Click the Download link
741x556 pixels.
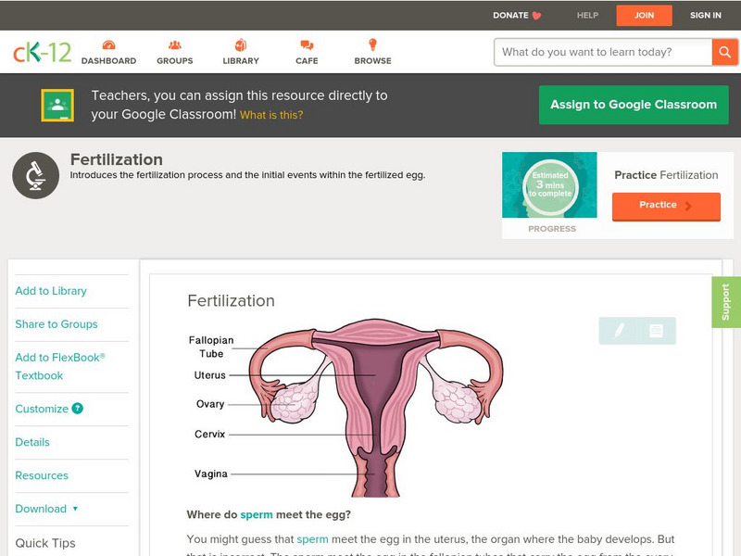tap(41, 509)
